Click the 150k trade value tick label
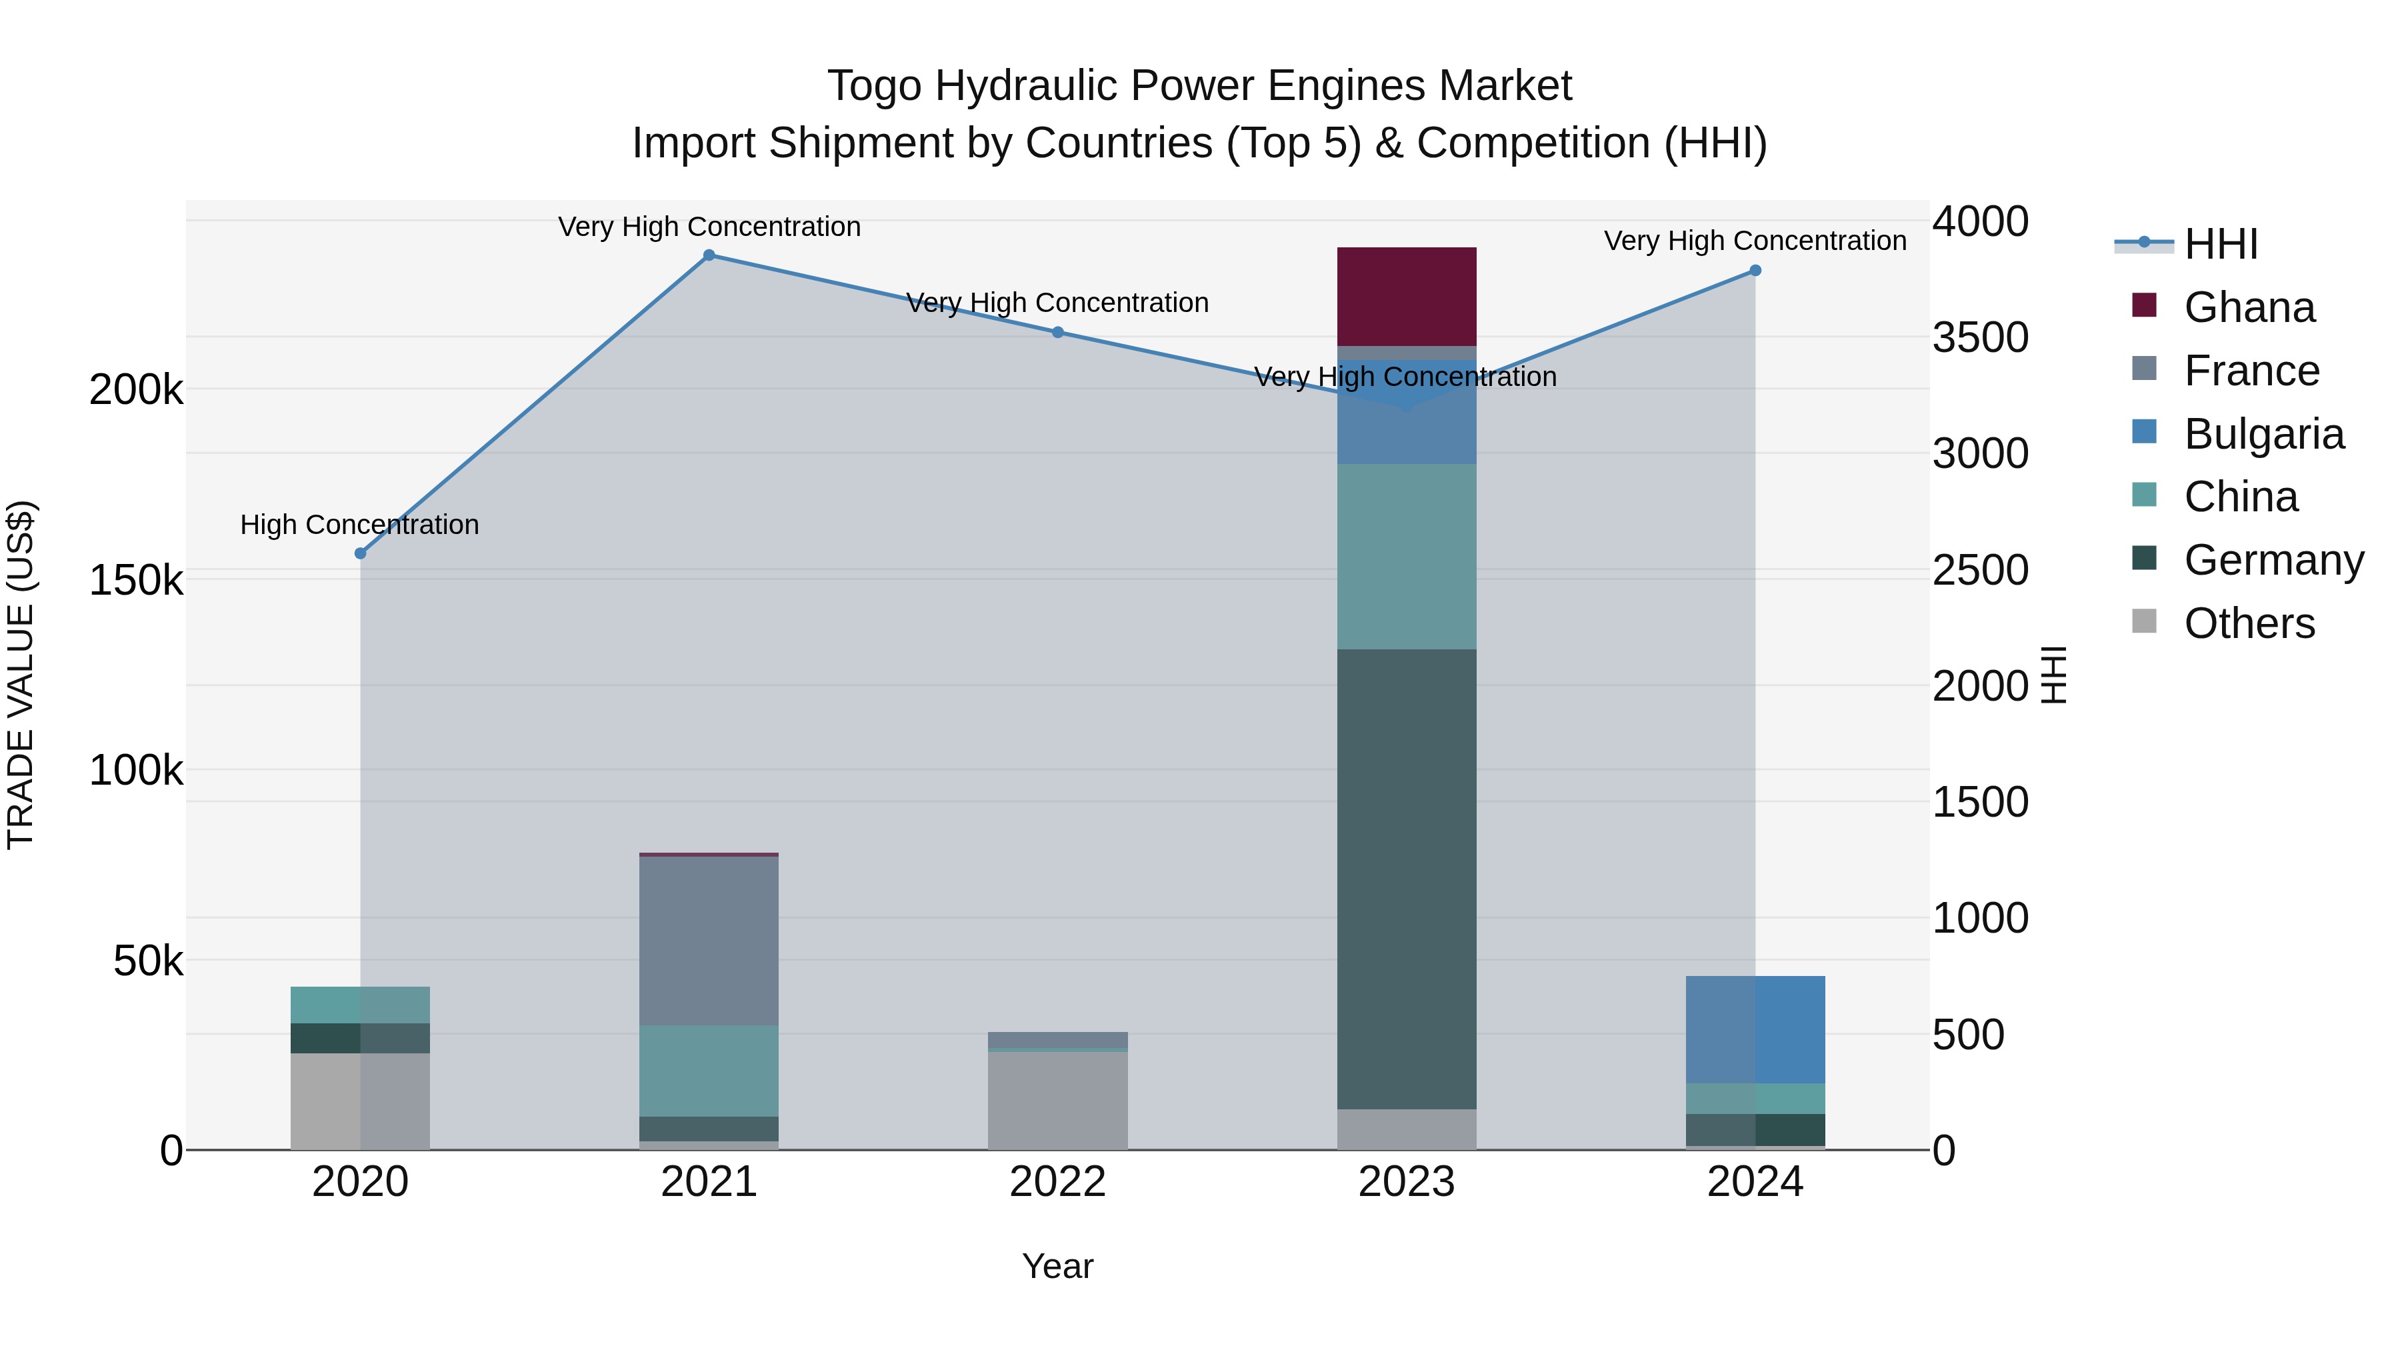The height and width of the screenshot is (1350, 2400). click(137, 581)
